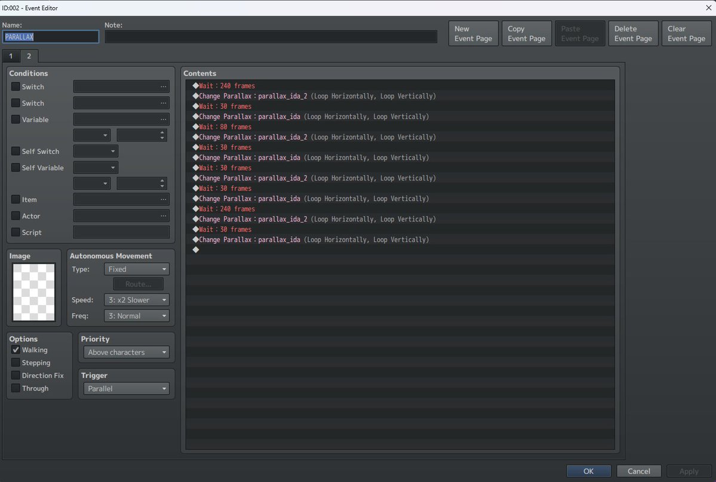Confirm with the OK button
The height and width of the screenshot is (482, 716).
pyautogui.click(x=589, y=471)
